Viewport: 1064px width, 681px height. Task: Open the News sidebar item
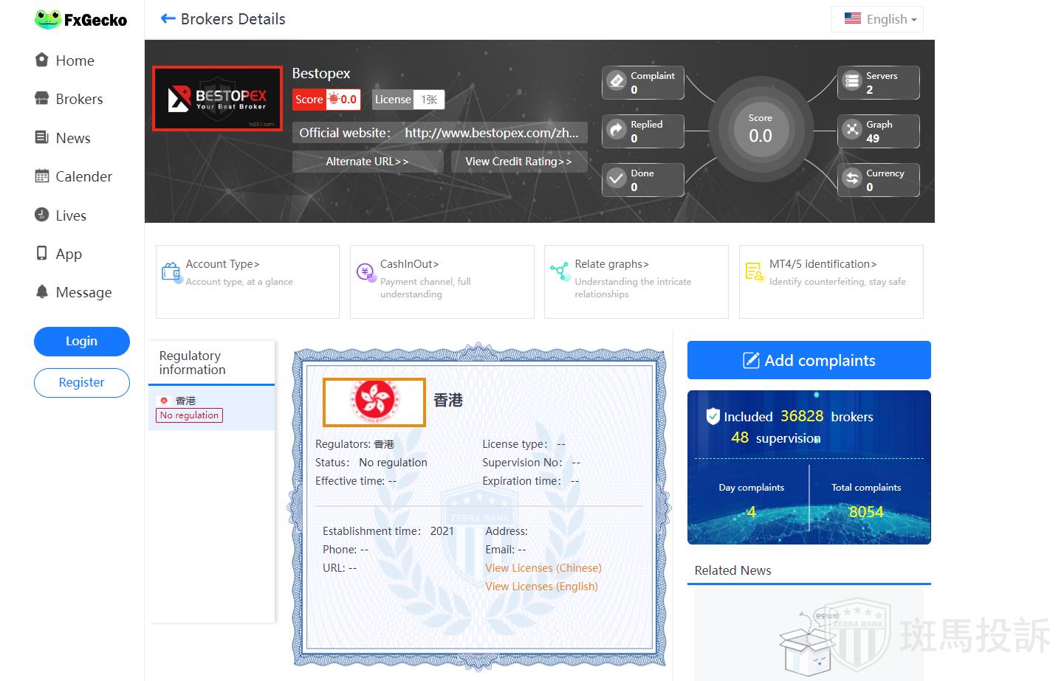[72, 138]
